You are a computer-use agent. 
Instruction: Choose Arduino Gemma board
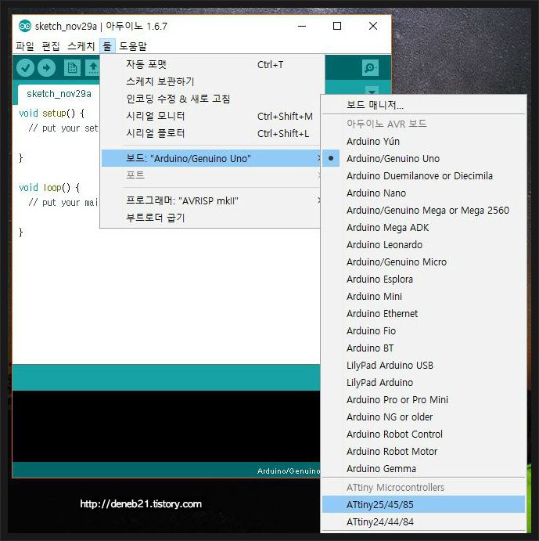423,468
